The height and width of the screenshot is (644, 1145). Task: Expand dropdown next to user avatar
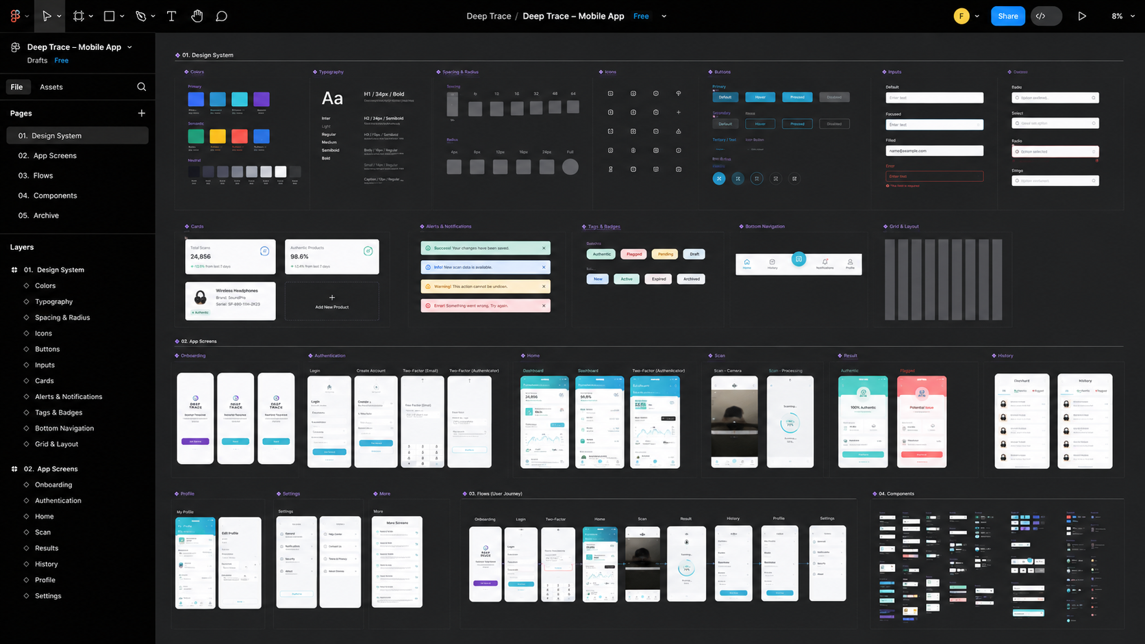pyautogui.click(x=977, y=16)
